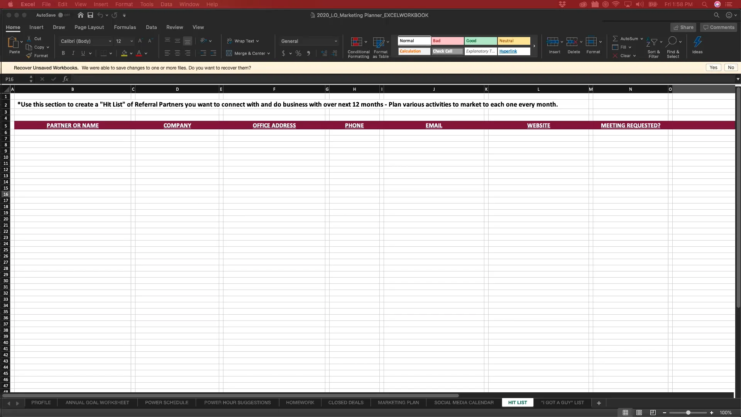Image resolution: width=741 pixels, height=417 pixels.
Task: Click the Share button
Action: tap(683, 27)
